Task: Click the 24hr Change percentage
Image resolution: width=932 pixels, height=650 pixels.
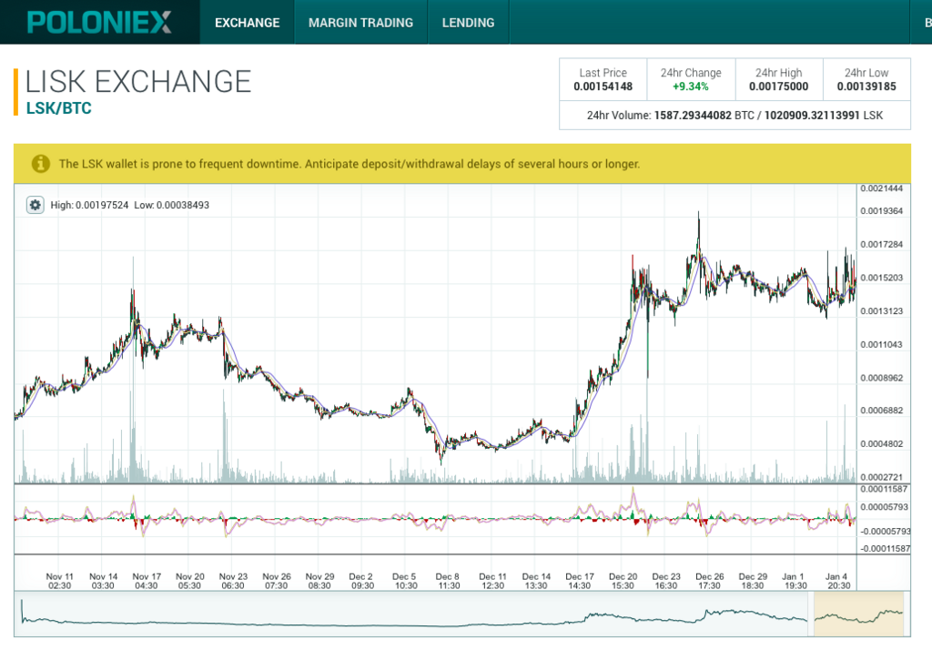Action: pyautogui.click(x=690, y=87)
